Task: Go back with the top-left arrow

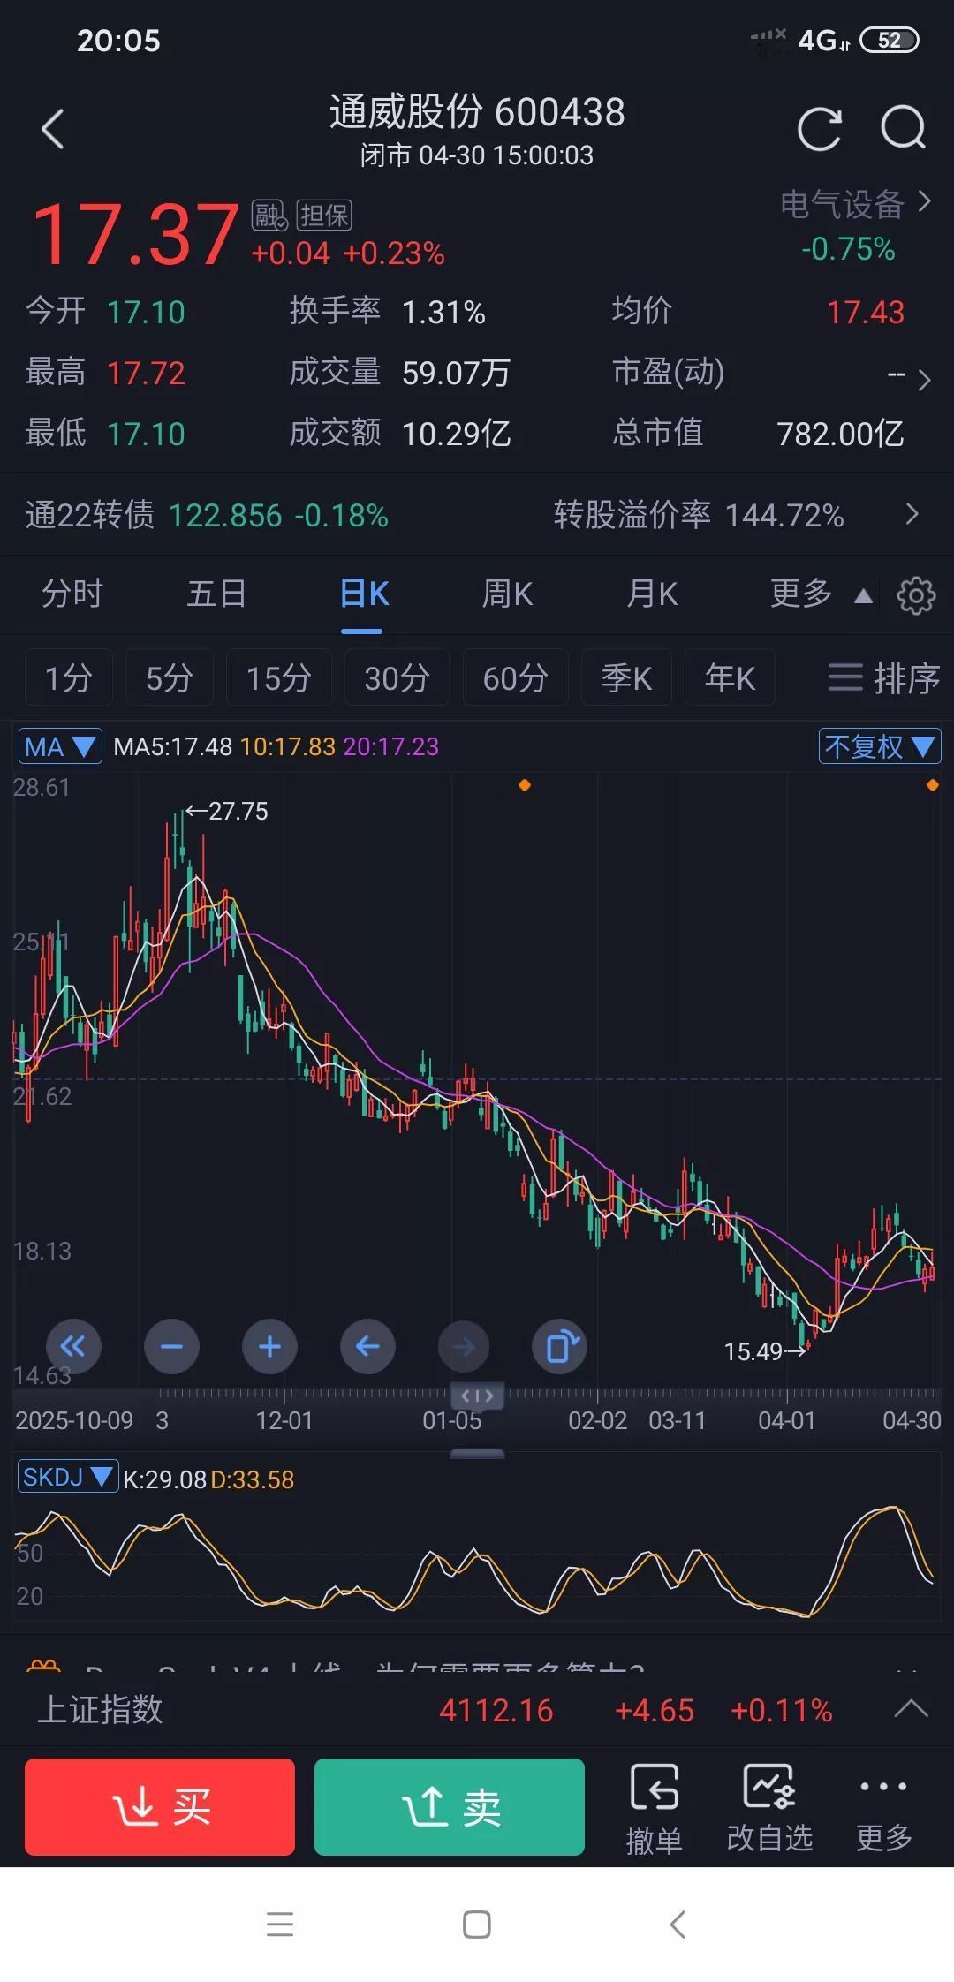Action: click(x=53, y=129)
